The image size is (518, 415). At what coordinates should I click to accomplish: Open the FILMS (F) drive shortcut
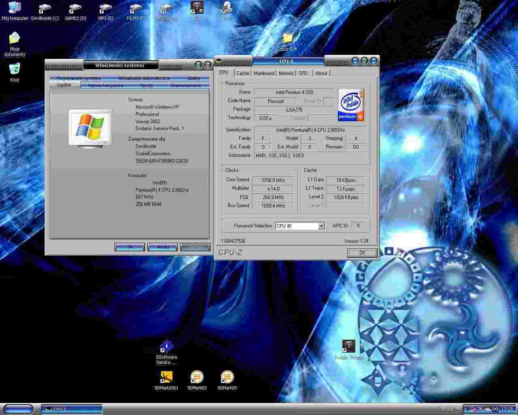[x=136, y=11]
